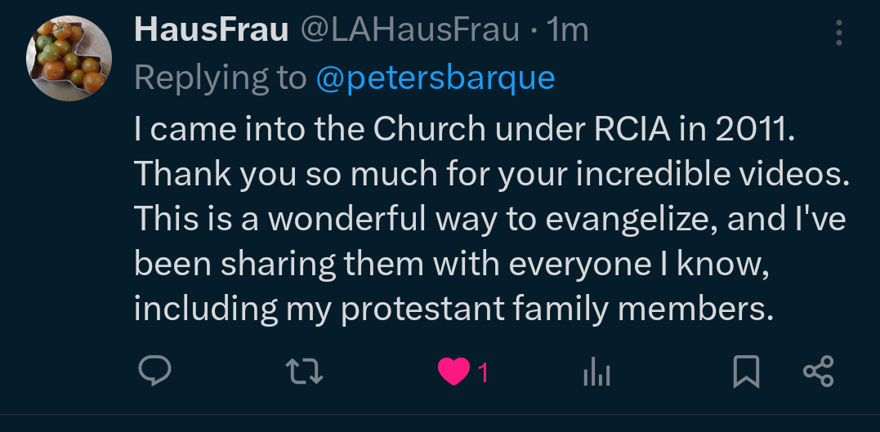
Task: Visit the @petersbarque profile mention
Action: pyautogui.click(x=435, y=78)
